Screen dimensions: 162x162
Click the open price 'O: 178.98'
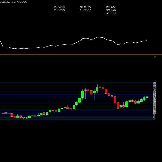[x=60, y=7]
